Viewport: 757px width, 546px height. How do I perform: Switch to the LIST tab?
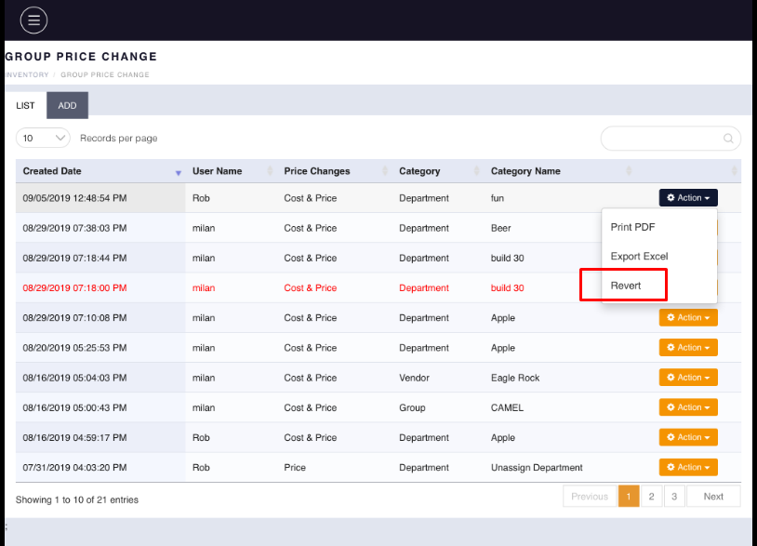25,106
